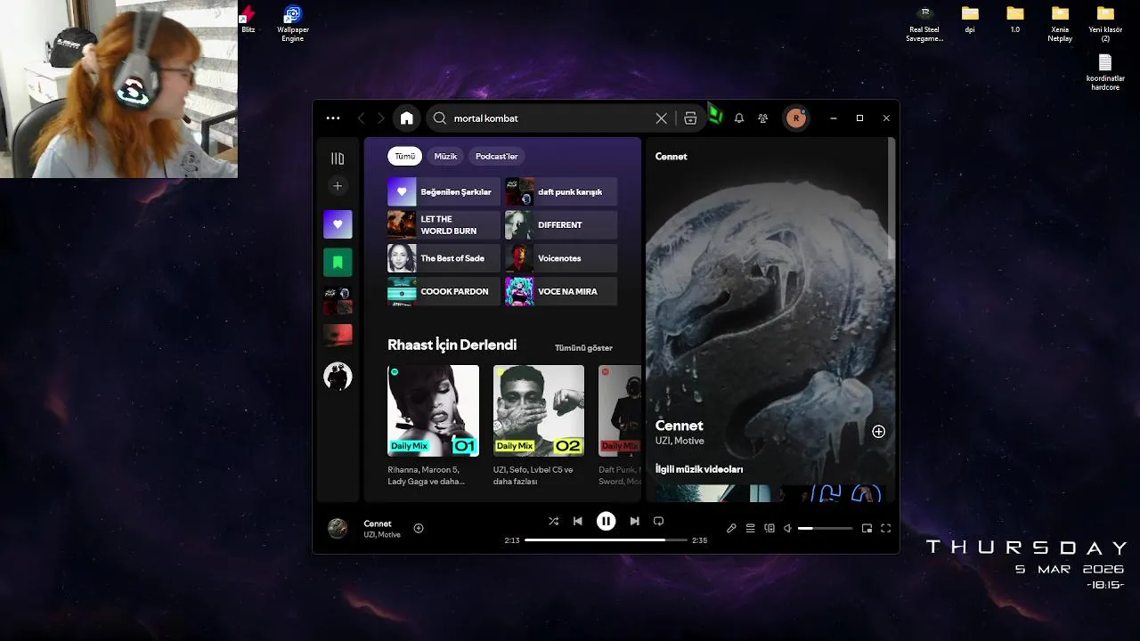Seek on the song progress bar
The image size is (1140, 641).
(x=606, y=540)
